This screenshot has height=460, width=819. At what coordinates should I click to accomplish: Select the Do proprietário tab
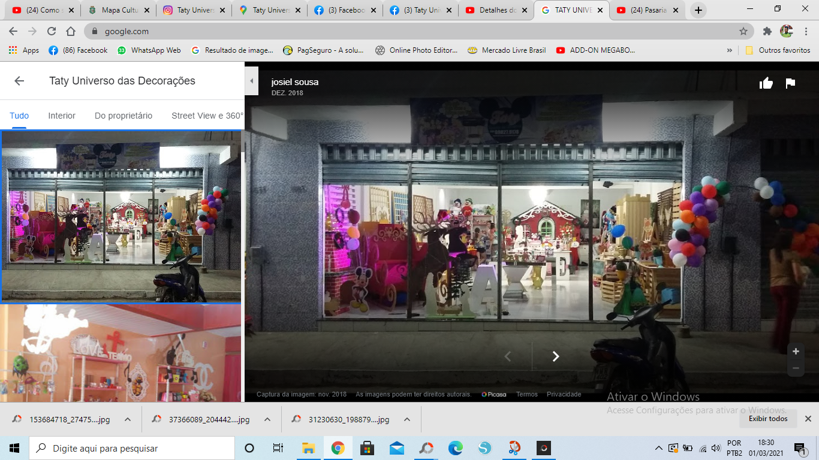[124, 116]
